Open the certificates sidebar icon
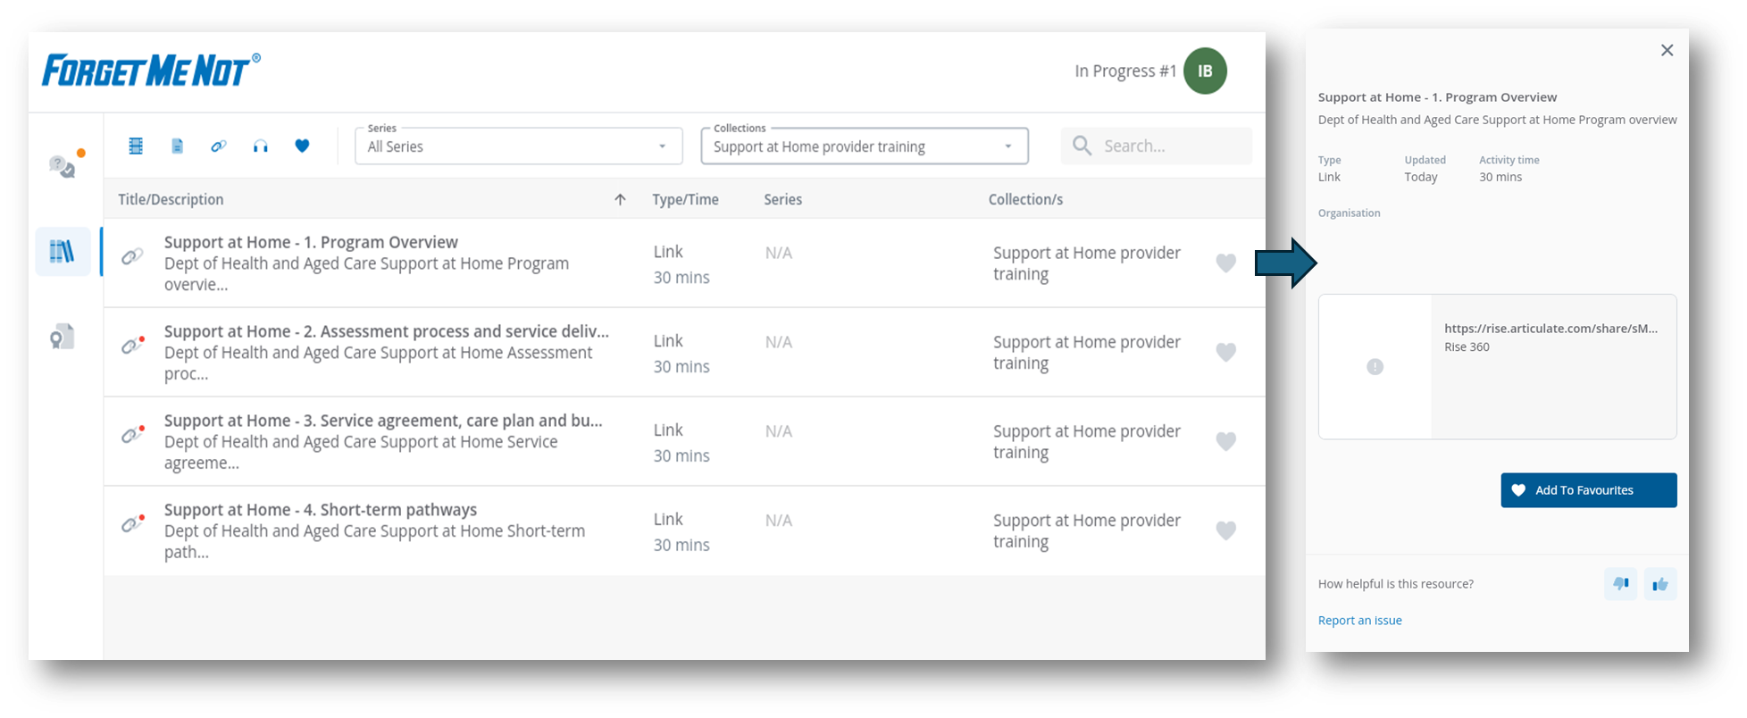 [63, 337]
